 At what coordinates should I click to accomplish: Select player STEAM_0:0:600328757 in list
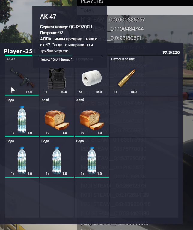click(113, 20)
